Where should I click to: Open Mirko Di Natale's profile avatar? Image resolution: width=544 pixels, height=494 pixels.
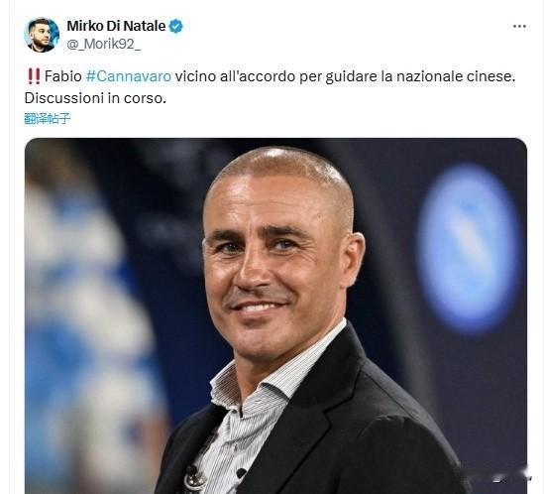[x=42, y=35]
